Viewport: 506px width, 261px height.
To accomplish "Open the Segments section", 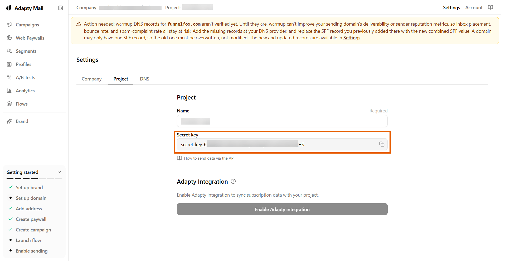I will pyautogui.click(x=26, y=51).
